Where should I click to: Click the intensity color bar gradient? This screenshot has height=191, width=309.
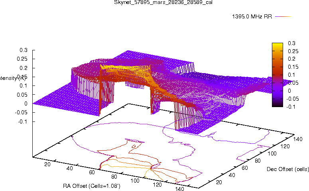(277, 75)
